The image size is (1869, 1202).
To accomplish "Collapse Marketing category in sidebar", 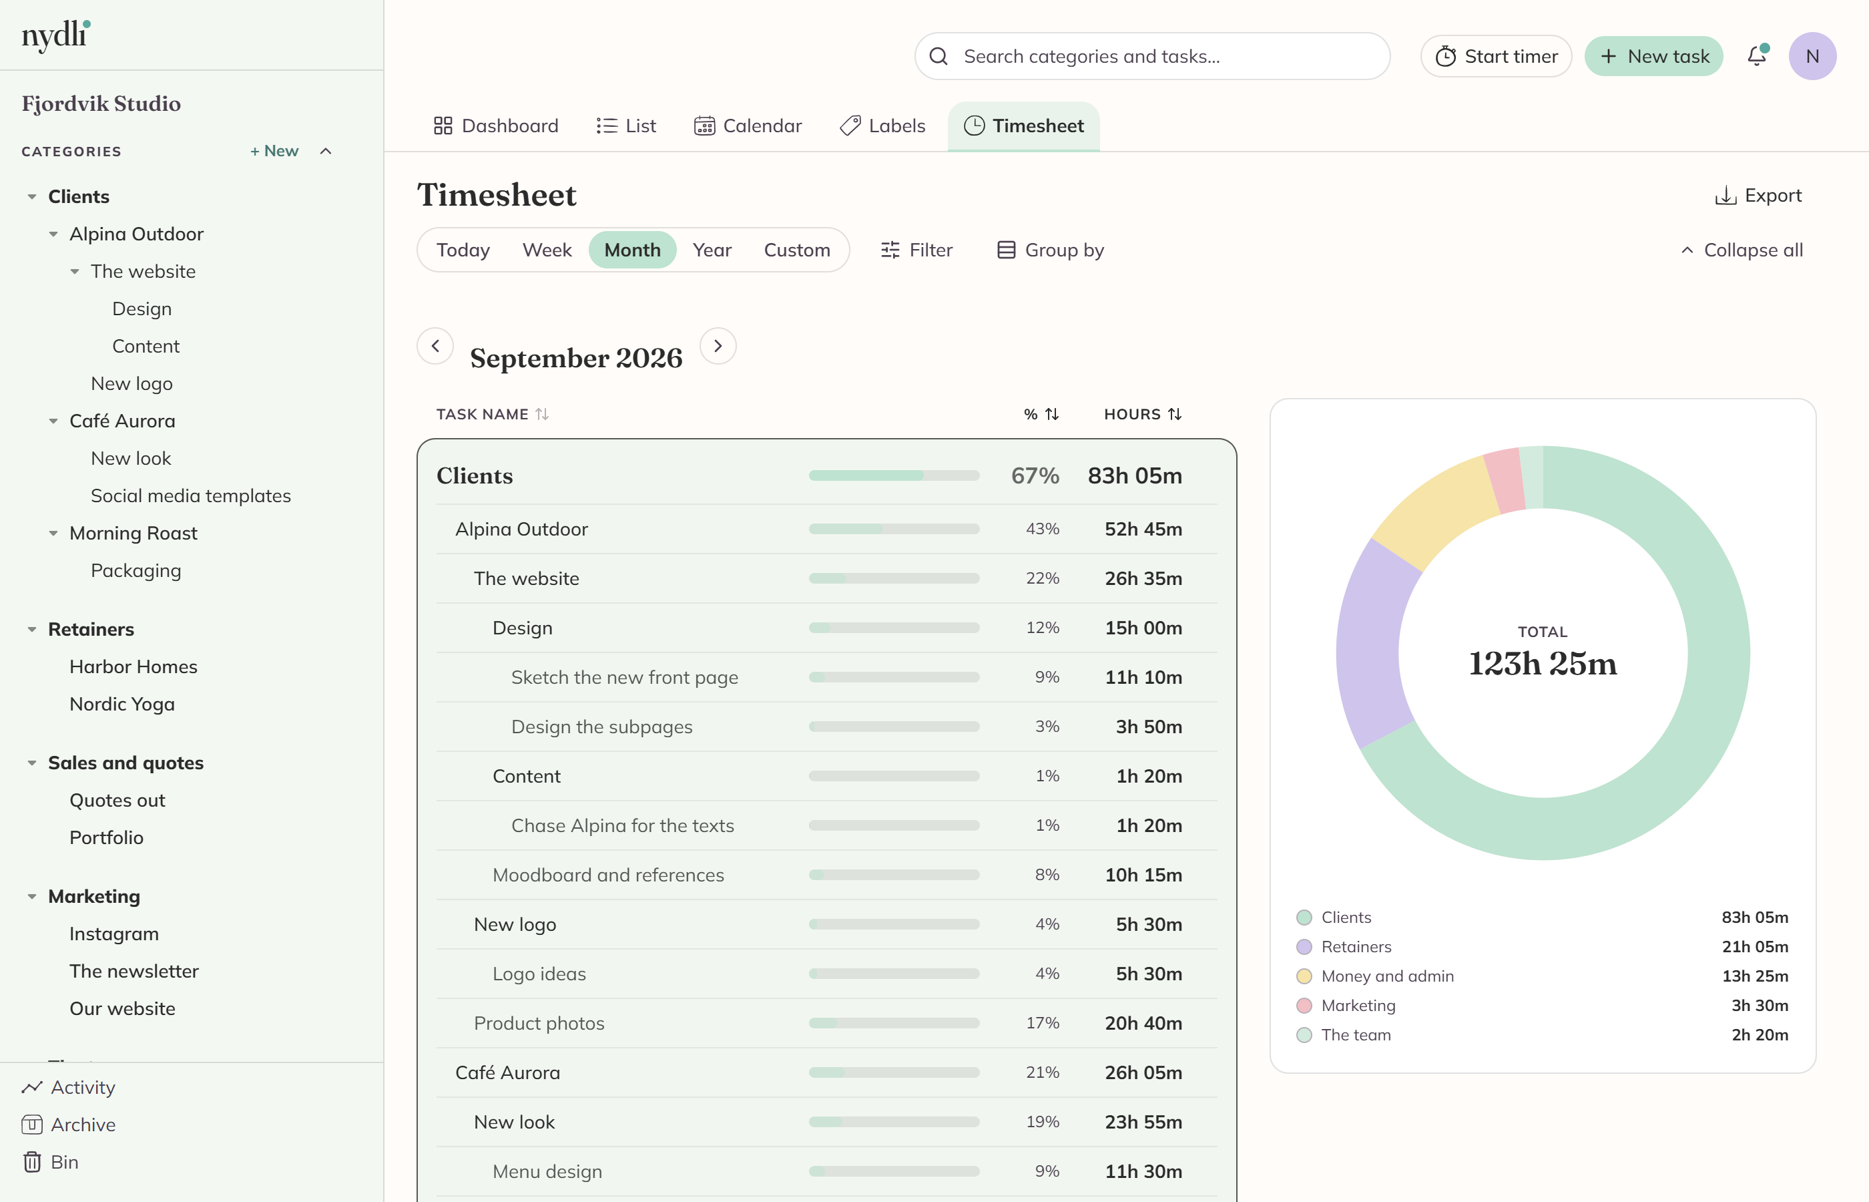I will (x=32, y=896).
